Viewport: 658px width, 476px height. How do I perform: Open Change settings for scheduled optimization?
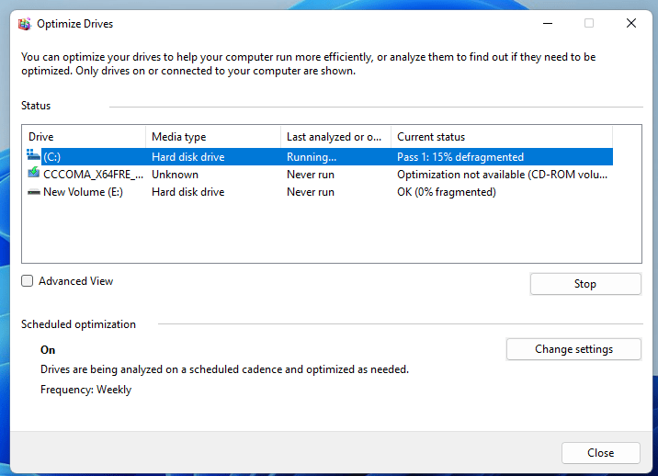tap(573, 349)
